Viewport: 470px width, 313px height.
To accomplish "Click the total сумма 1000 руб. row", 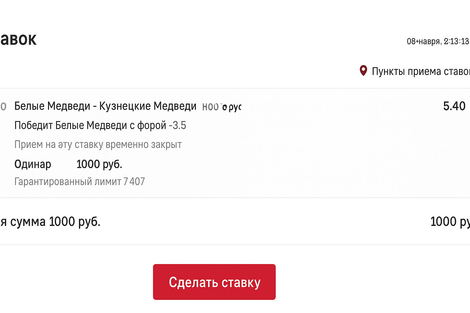I will (50, 221).
